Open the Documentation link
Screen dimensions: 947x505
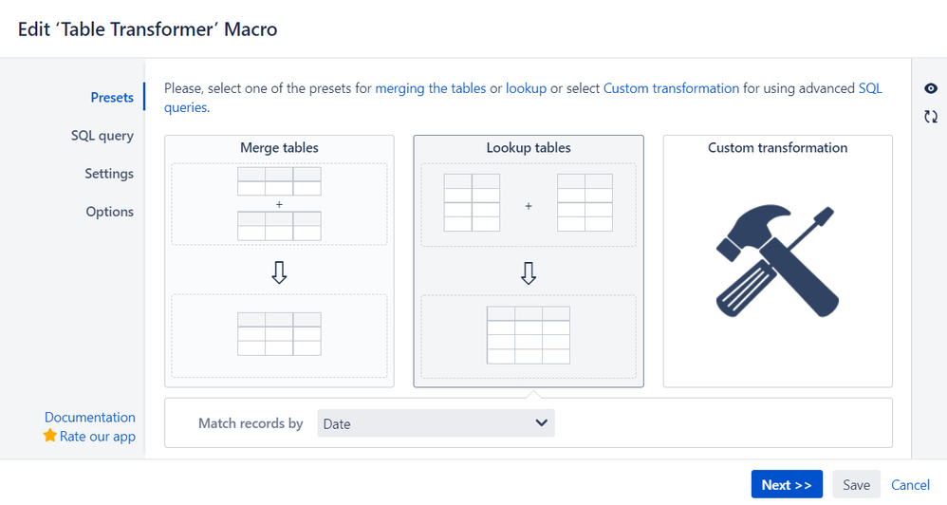coord(90,418)
